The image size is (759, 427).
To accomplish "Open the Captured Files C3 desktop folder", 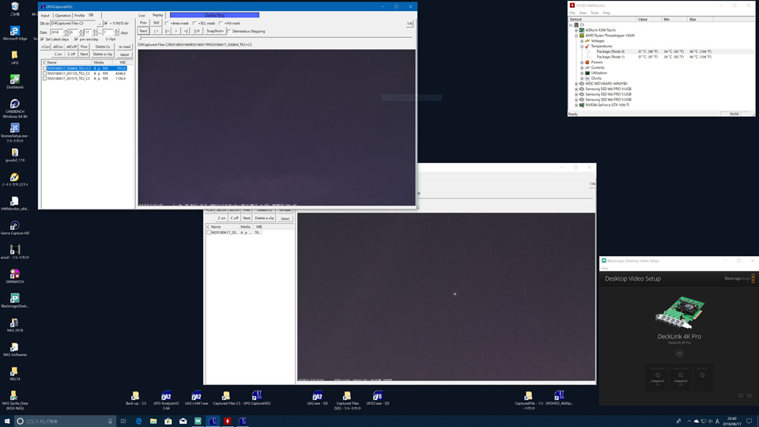I will coord(226,398).
